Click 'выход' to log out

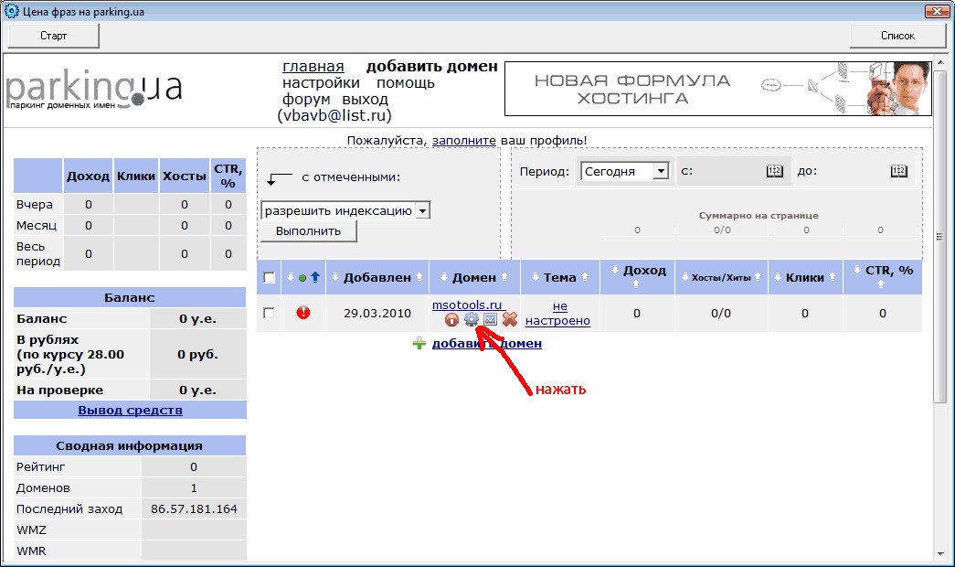pyautogui.click(x=365, y=100)
